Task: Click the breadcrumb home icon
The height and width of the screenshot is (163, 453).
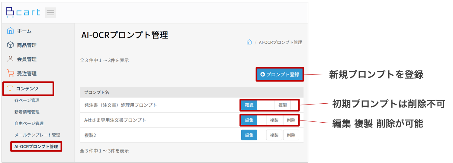Action: pyautogui.click(x=249, y=42)
